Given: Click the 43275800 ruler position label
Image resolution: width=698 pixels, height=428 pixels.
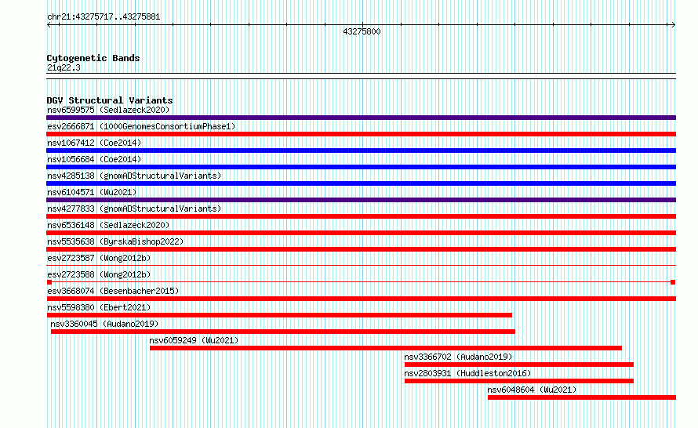Looking at the screenshot, I should (362, 31).
